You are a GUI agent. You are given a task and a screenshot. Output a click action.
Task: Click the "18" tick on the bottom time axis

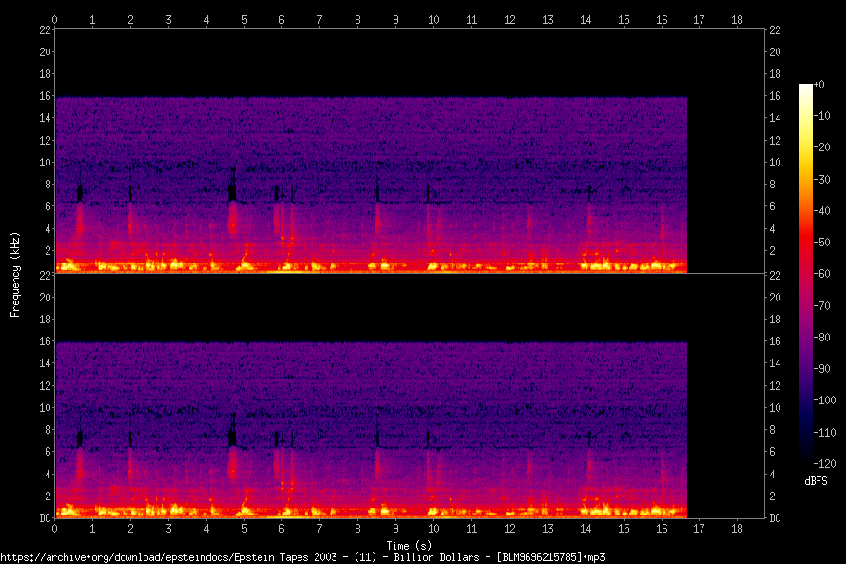click(x=737, y=527)
